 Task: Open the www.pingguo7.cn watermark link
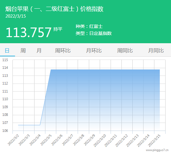click(157, 150)
